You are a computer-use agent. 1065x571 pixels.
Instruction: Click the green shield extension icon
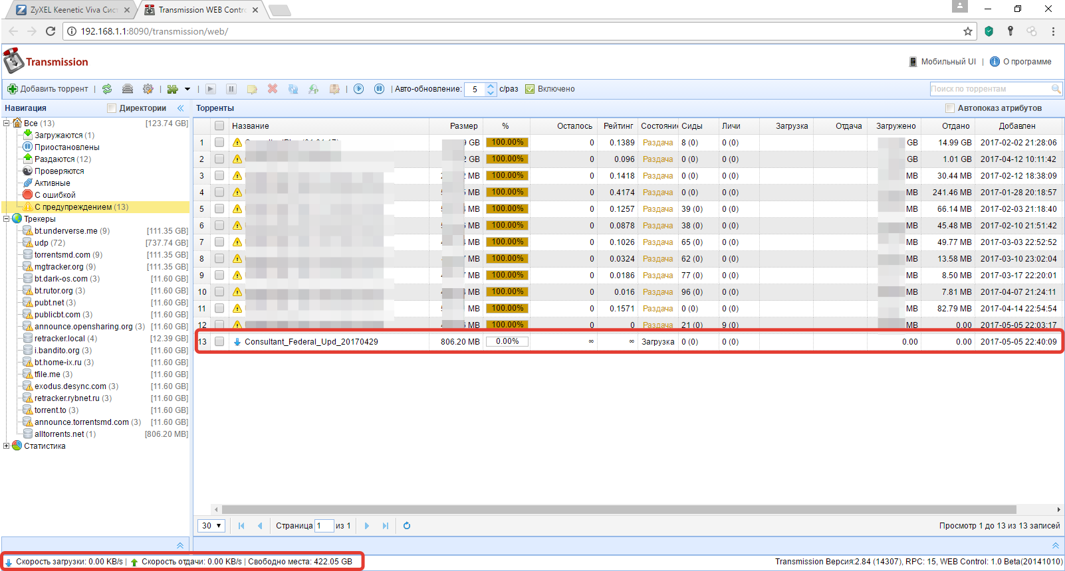point(989,31)
